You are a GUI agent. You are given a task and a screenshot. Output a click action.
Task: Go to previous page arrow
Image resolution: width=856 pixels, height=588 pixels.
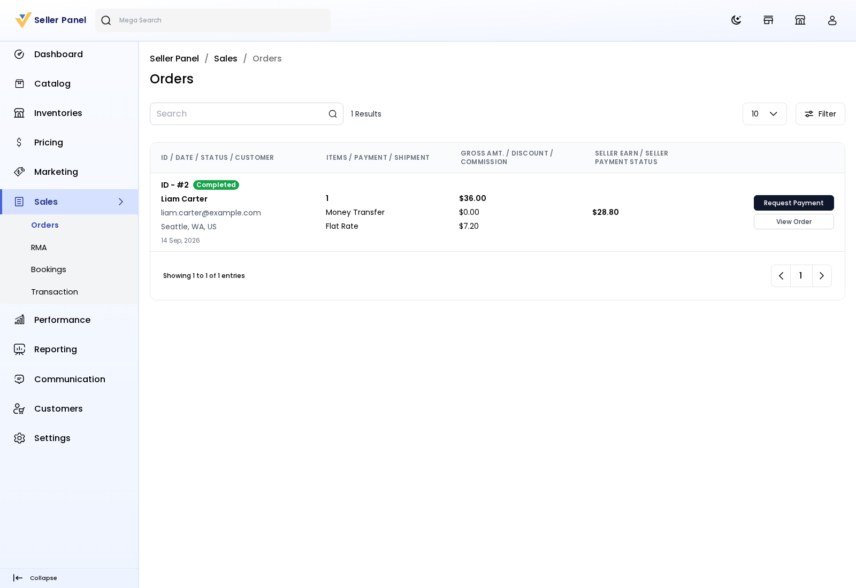click(x=781, y=276)
